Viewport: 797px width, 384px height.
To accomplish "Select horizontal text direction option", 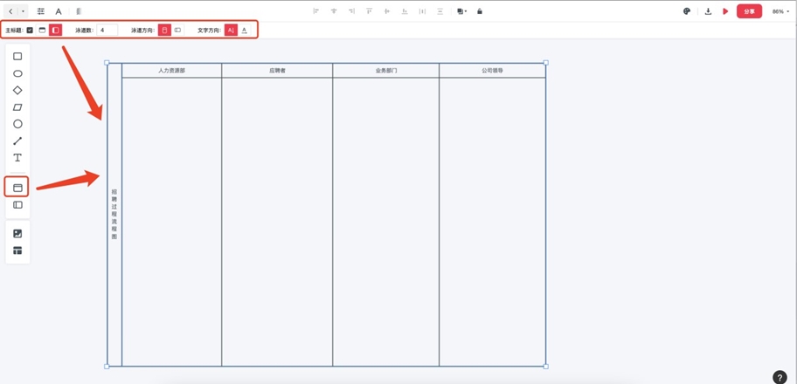I will (245, 30).
